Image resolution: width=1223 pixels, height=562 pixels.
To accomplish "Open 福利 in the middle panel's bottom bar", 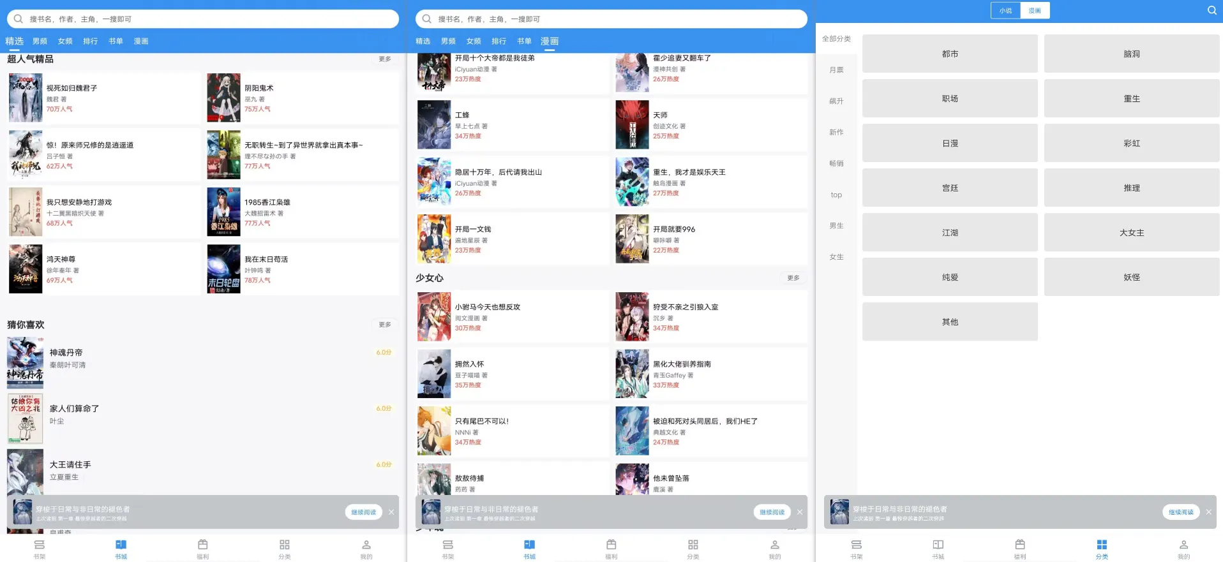I will [611, 549].
